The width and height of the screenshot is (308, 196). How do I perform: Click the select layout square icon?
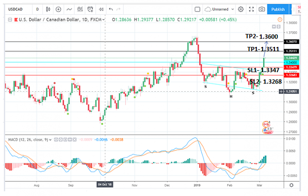click(198, 9)
